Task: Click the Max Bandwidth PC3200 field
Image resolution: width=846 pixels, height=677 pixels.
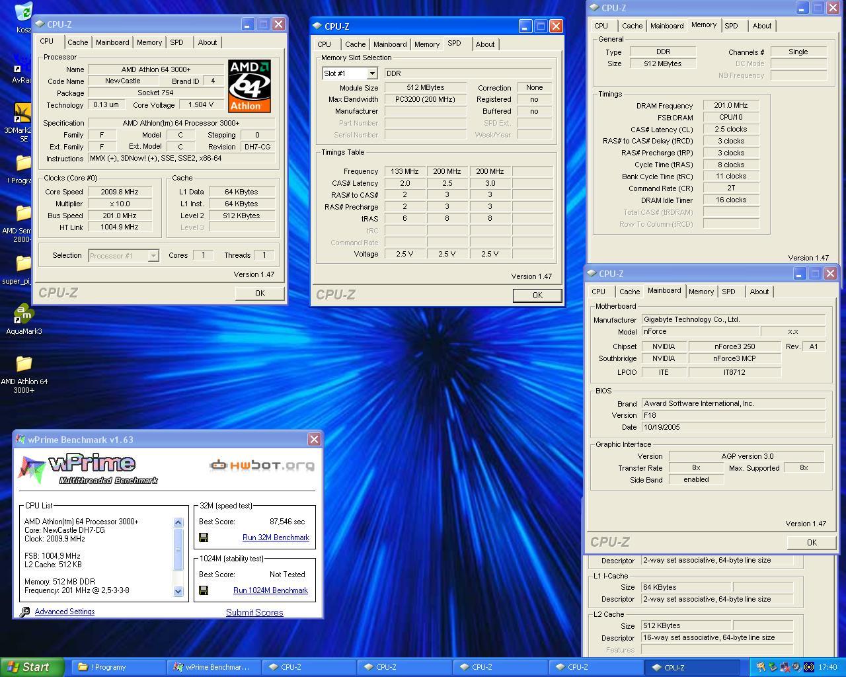Action: 426,99
